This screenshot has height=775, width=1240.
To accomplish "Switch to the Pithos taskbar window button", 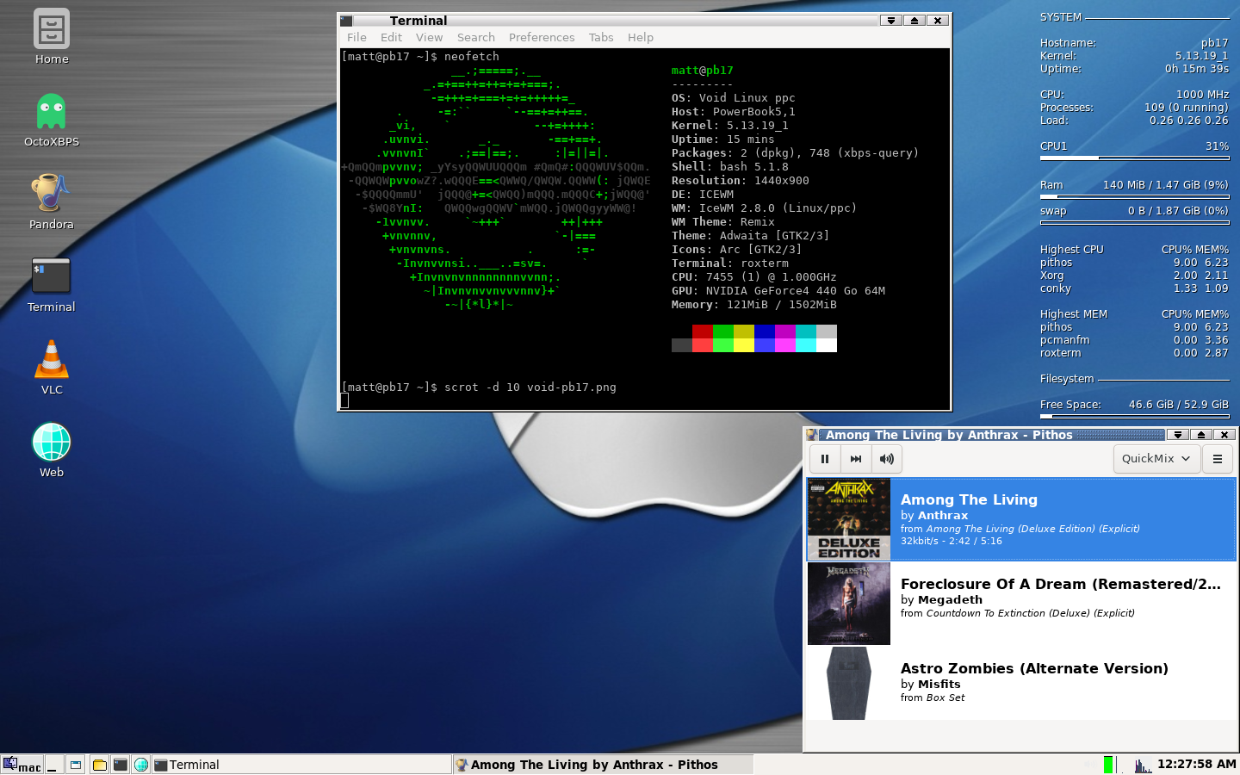I will point(603,765).
